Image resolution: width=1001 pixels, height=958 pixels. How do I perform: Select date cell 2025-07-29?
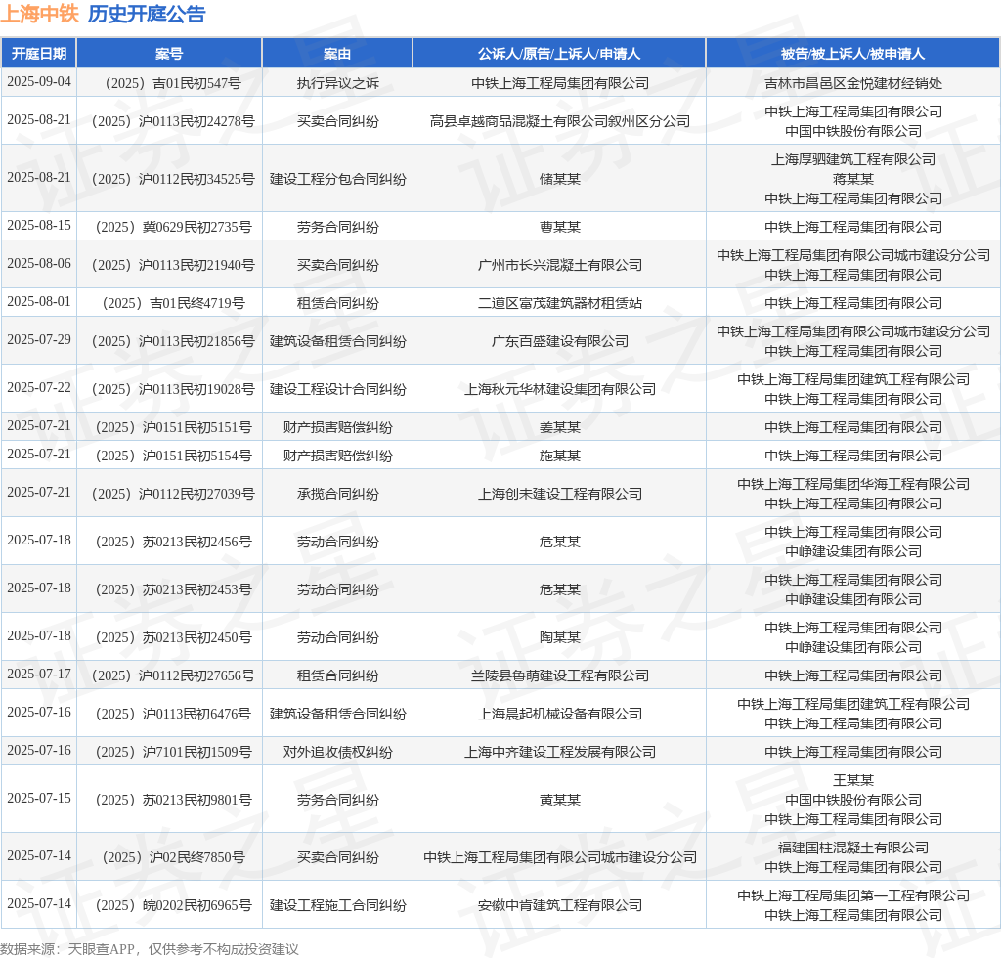tap(39, 339)
